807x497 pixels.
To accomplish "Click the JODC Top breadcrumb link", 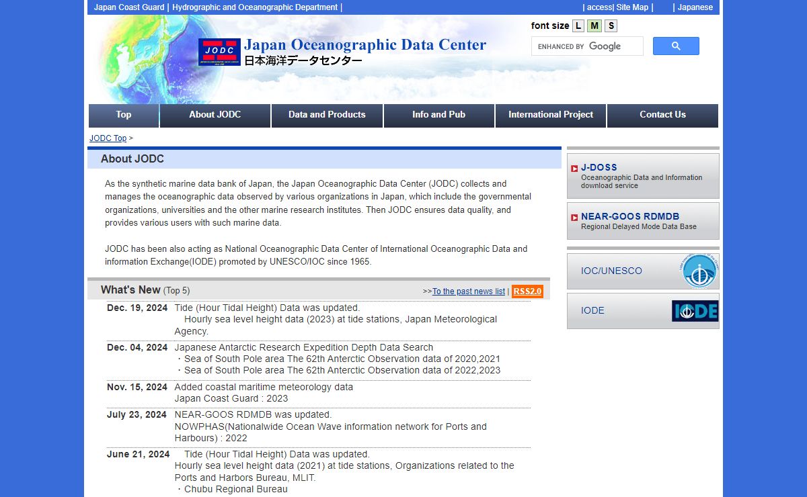I will 108,138.
